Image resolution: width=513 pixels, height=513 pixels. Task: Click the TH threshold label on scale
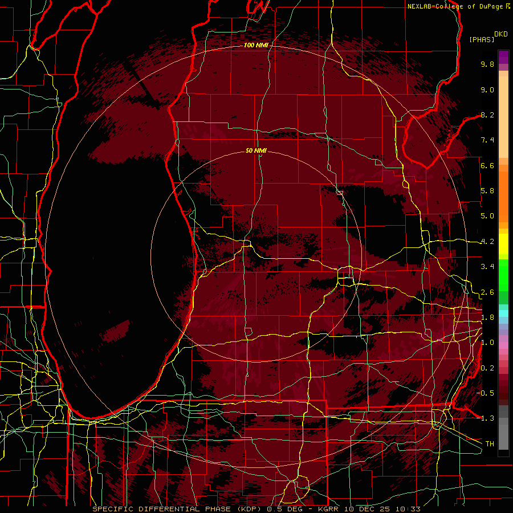tap(490, 444)
